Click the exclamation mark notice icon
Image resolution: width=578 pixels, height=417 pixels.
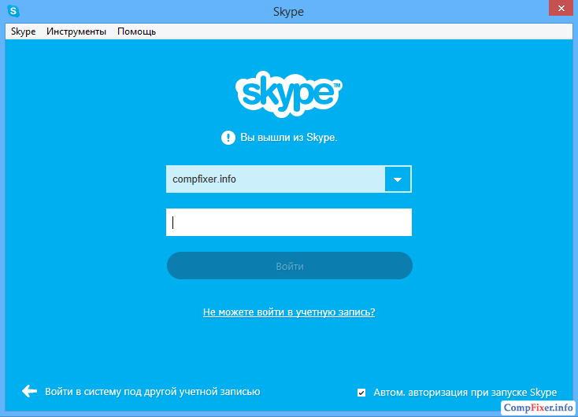pos(228,138)
